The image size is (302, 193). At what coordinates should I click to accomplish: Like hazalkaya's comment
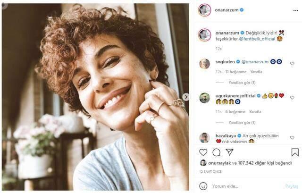point(292,138)
